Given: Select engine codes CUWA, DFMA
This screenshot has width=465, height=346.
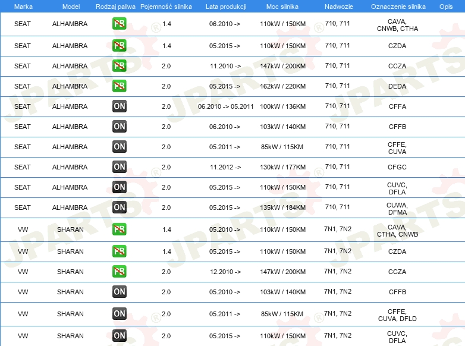Looking at the screenshot, I should coord(397,209).
